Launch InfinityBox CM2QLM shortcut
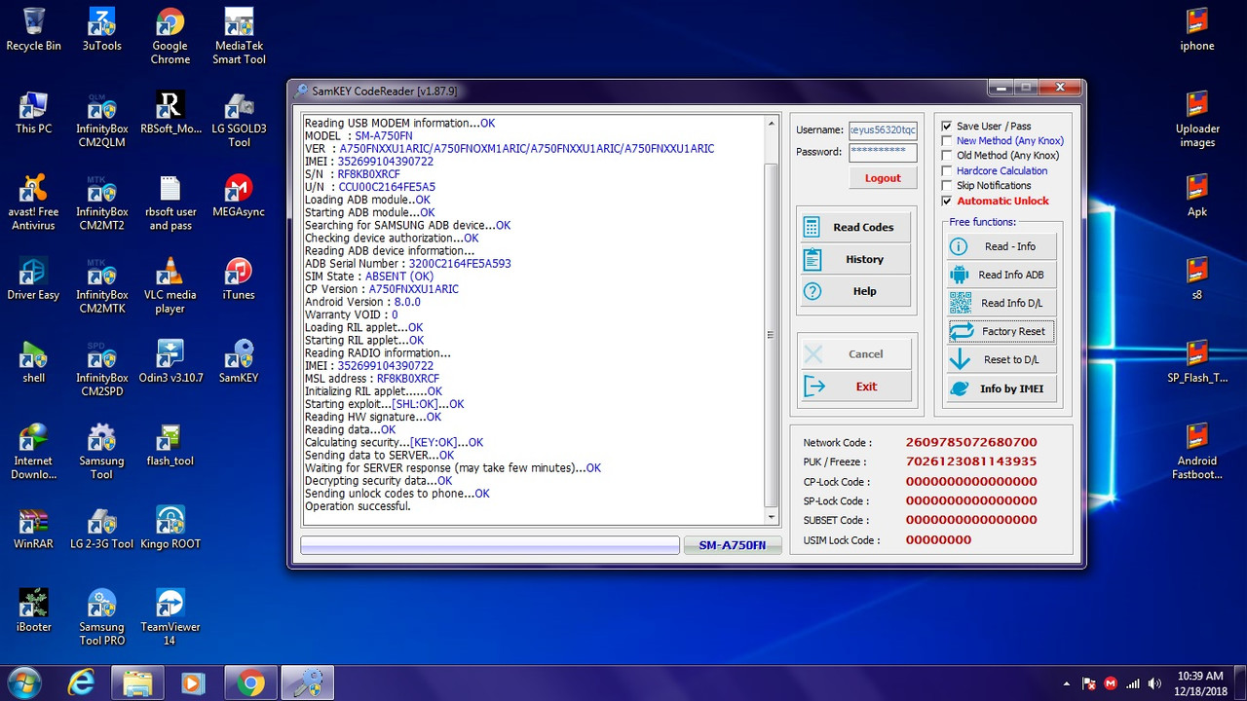The image size is (1247, 701). point(101,119)
